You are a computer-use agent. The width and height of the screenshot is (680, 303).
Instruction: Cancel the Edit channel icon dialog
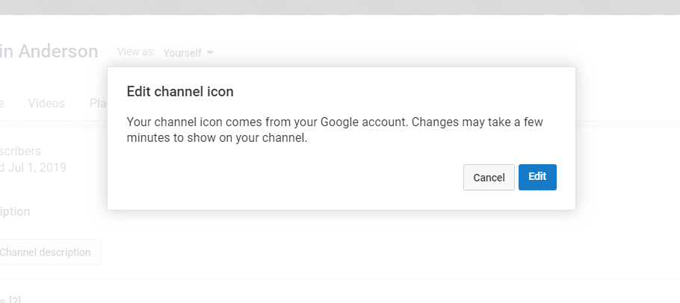(x=489, y=178)
